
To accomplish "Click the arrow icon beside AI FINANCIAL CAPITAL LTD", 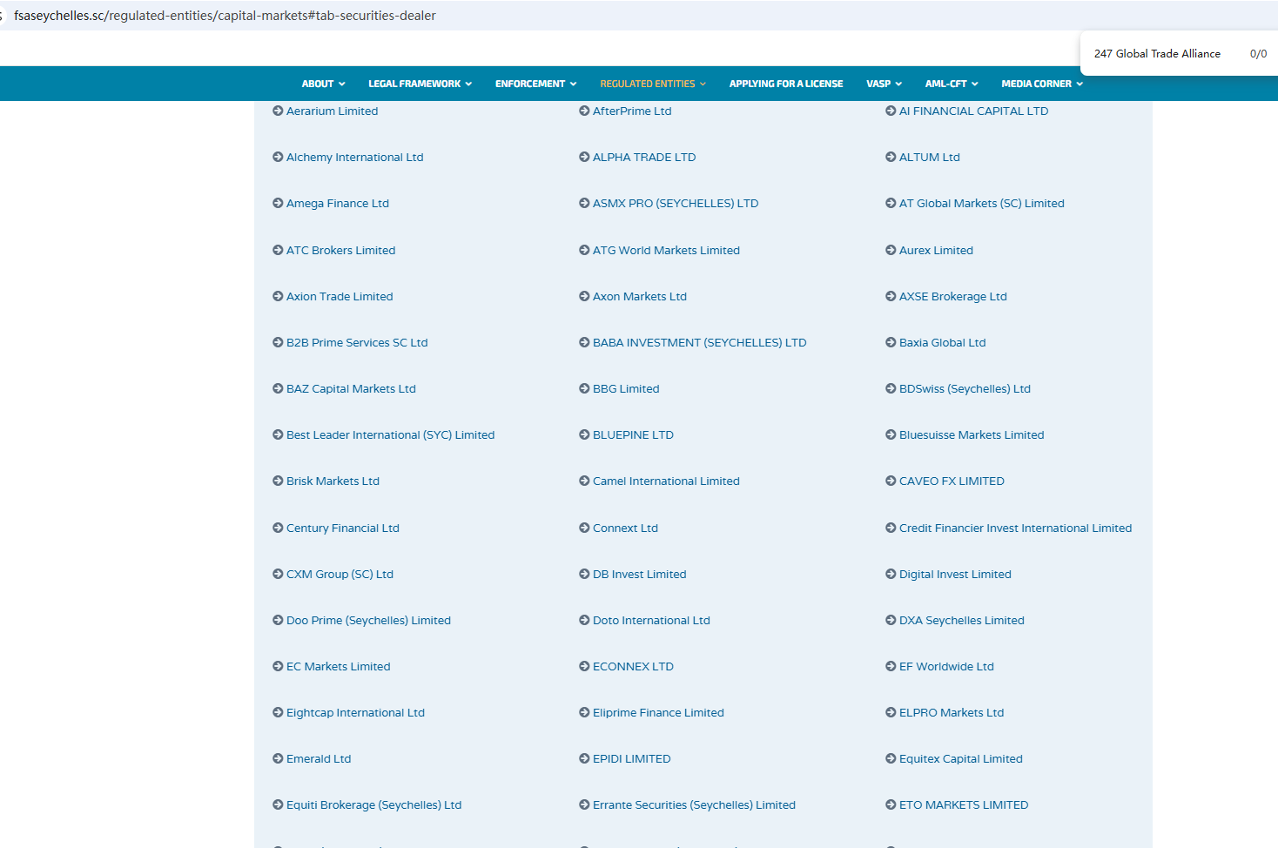I will click(x=891, y=111).
